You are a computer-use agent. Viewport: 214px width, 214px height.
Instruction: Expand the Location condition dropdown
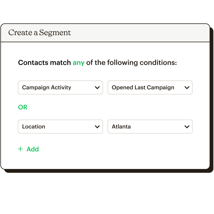60,127
